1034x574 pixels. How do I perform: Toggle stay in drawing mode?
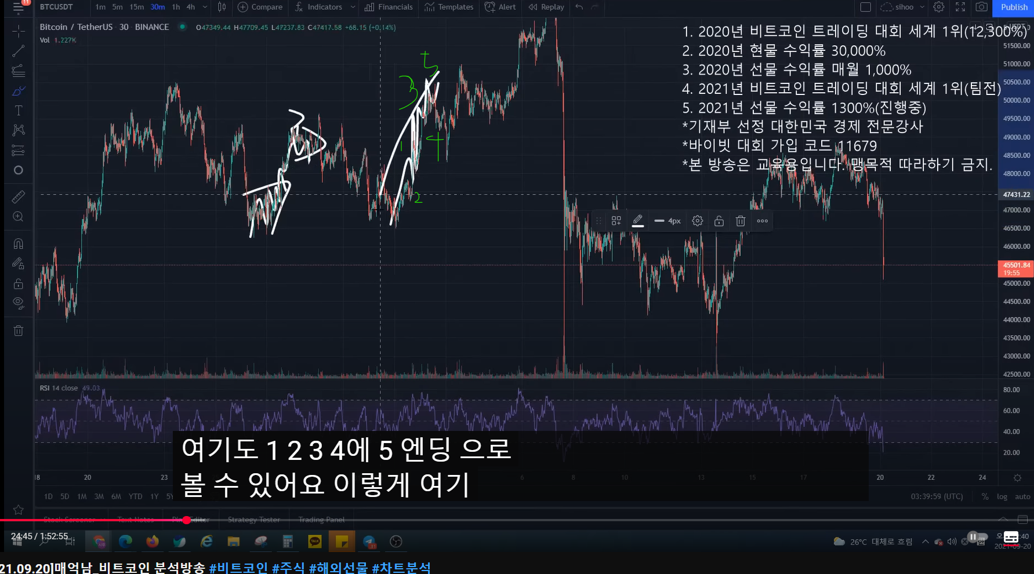19,264
